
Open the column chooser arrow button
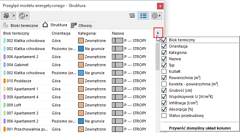coord(158,33)
